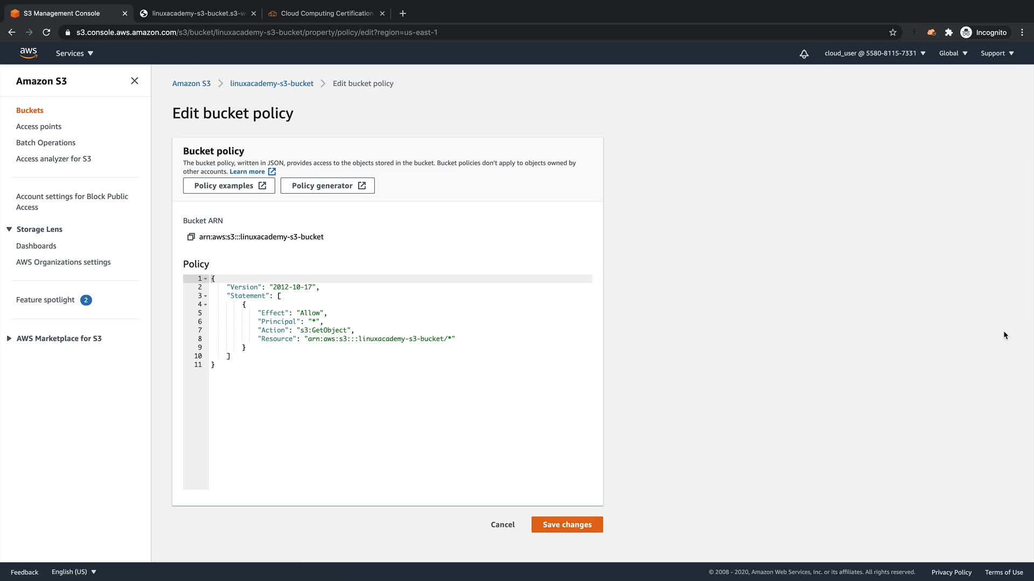This screenshot has height=581, width=1034.
Task: Collapse the Storage Lens section
Action: pyautogui.click(x=9, y=229)
